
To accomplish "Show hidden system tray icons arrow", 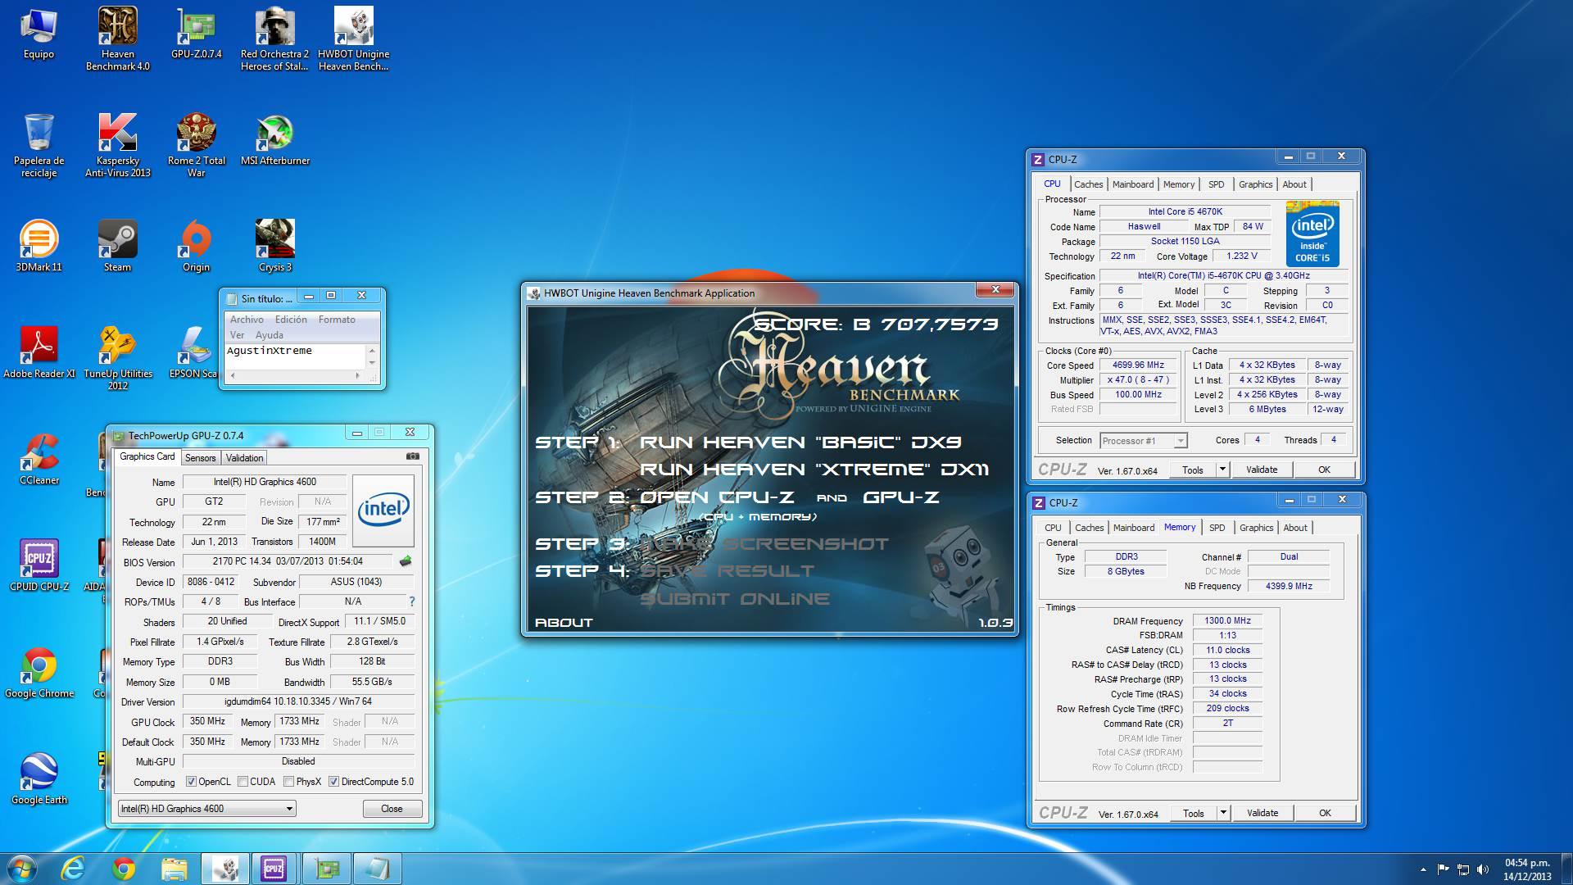I will pyautogui.click(x=1423, y=869).
